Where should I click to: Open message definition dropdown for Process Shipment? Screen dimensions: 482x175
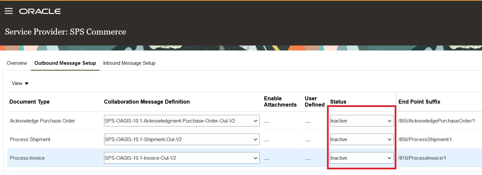[182, 139]
